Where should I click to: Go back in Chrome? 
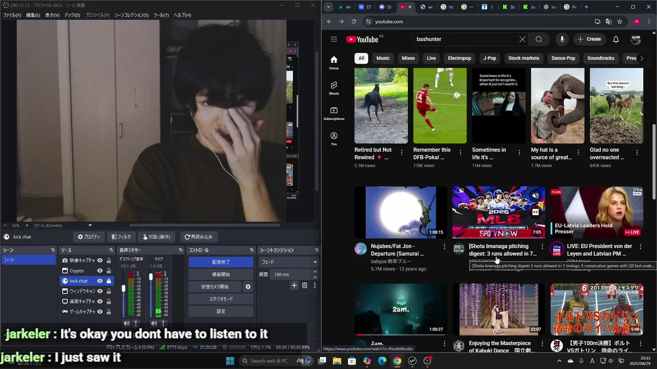pos(329,22)
